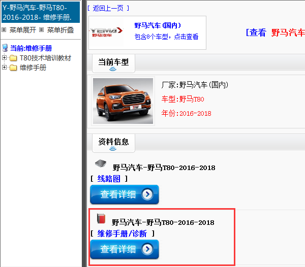Image resolution: width=305 pixels, height=267 pixels.
Task: Open the 维修手册/诊断 link
Action: pos(122,233)
